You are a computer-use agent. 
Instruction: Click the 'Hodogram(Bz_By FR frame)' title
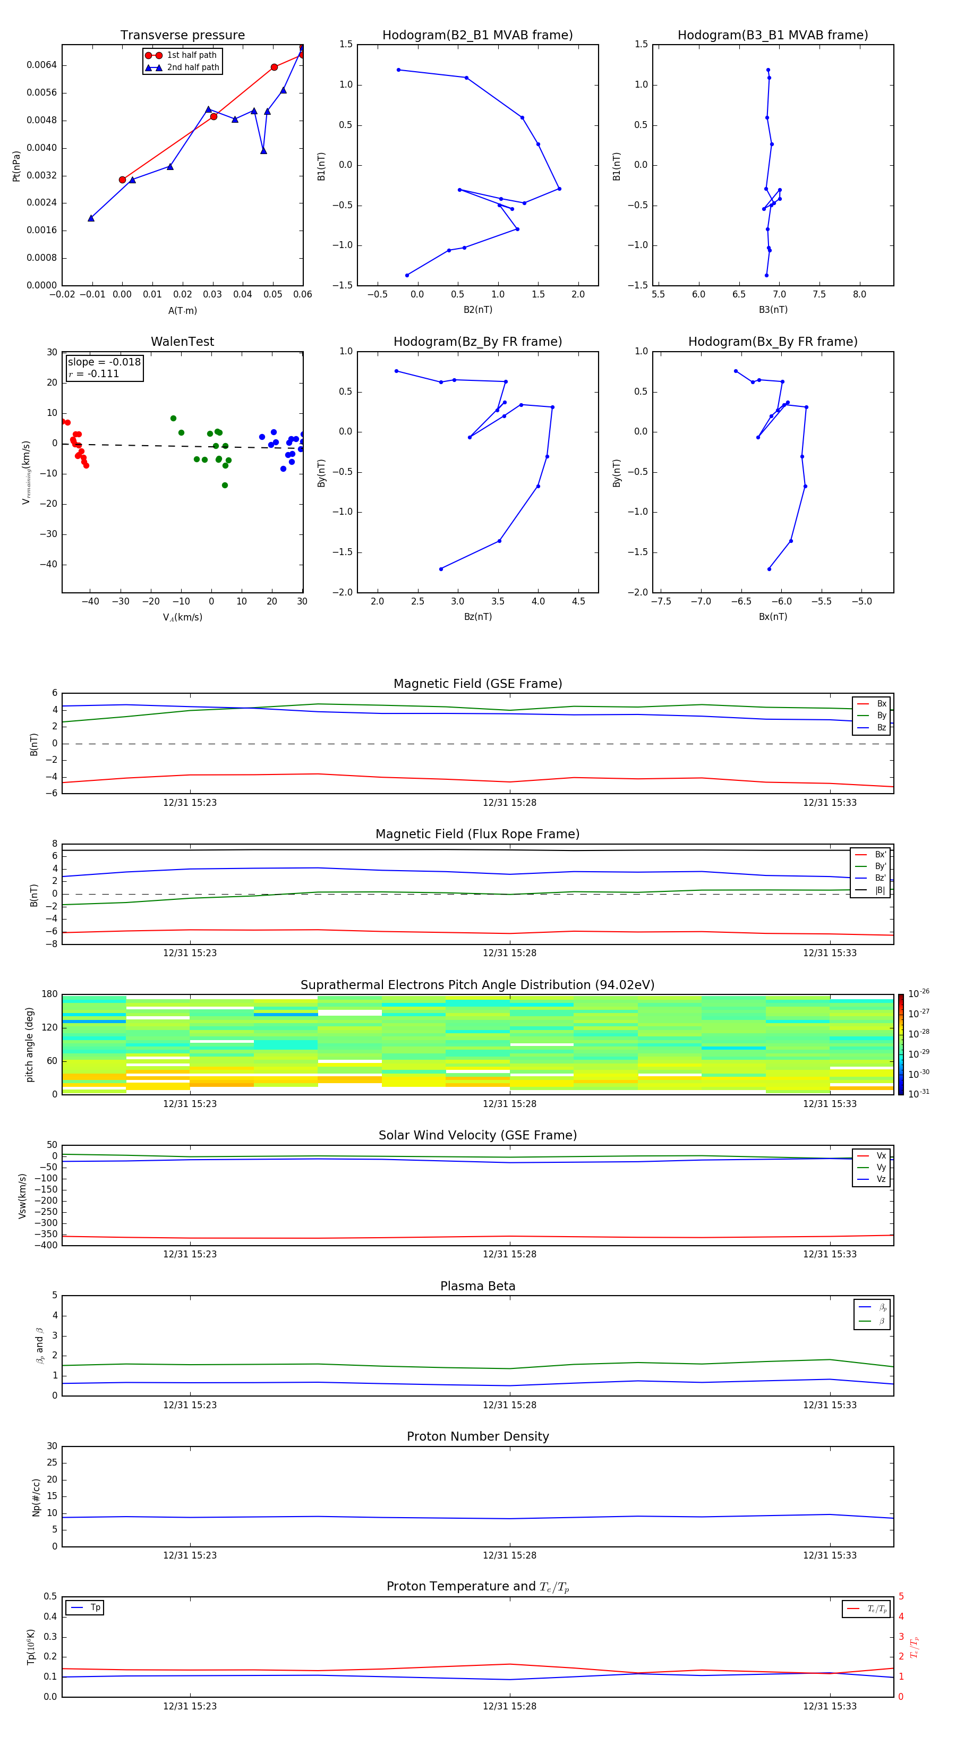coord(477,342)
